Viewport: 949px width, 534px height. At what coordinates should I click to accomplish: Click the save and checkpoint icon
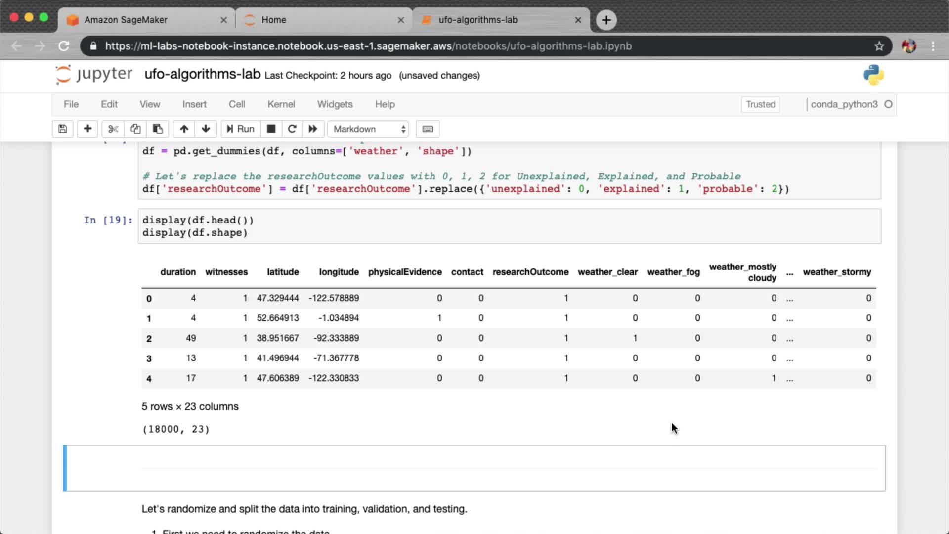63,129
